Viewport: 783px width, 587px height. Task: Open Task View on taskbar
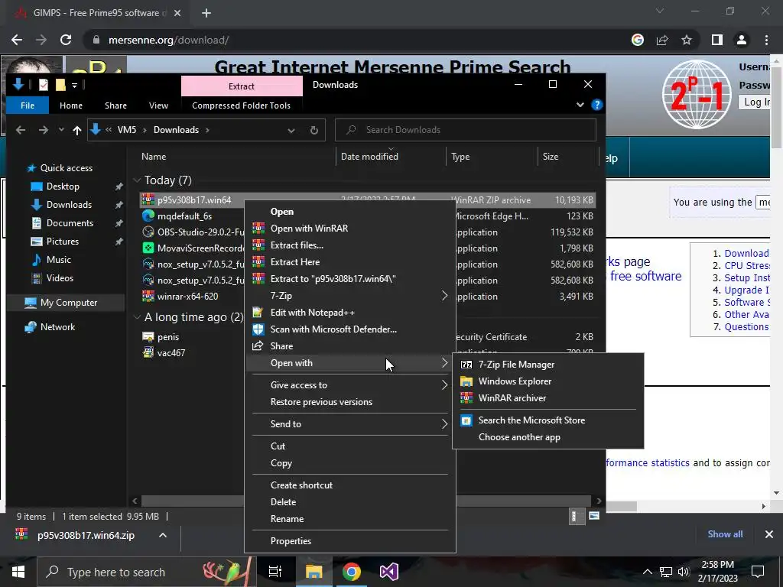[275, 572]
